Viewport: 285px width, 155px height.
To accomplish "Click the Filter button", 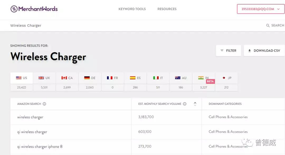I will [228, 51].
